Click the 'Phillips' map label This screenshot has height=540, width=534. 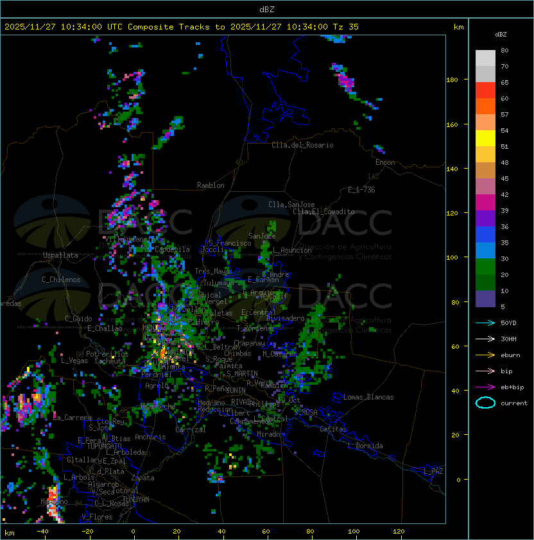[x=264, y=404]
